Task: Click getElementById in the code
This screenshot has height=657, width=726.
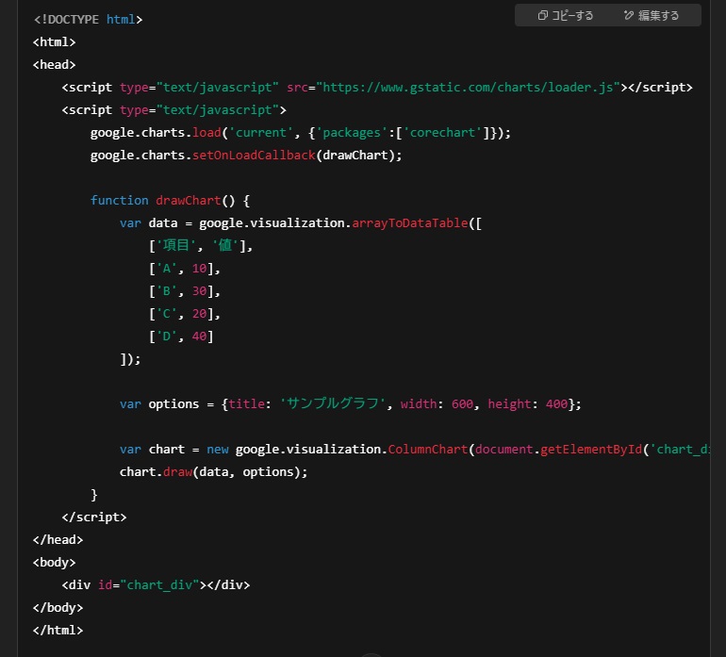Action: click(591, 449)
